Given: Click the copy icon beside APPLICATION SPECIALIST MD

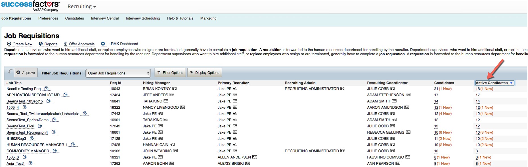Looking at the screenshot, I should tap(66, 95).
